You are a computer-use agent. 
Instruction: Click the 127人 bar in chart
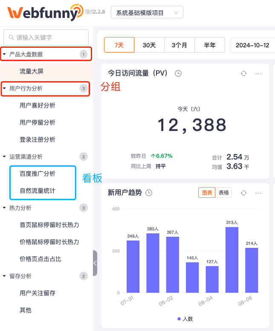click(212, 279)
